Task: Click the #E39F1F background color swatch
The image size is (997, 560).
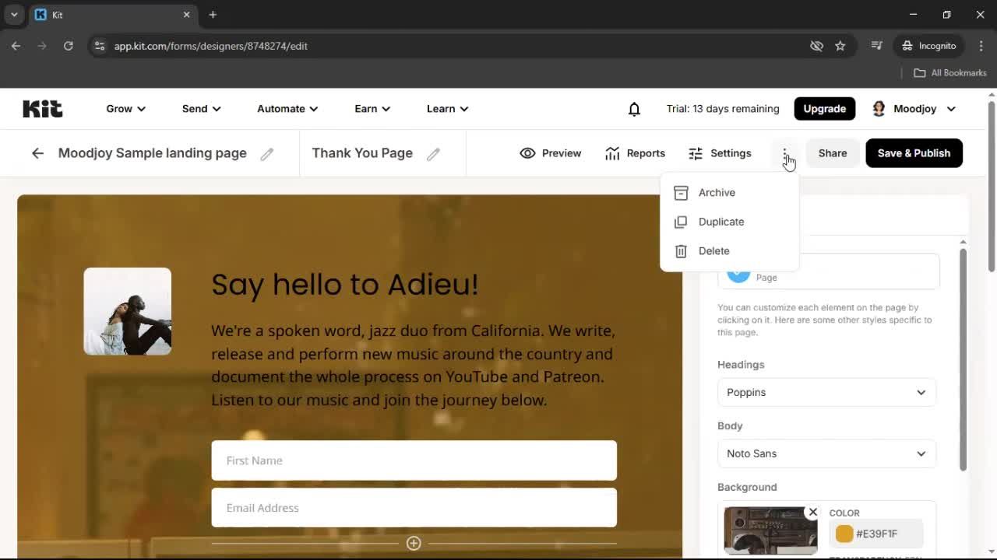Action: 844,534
